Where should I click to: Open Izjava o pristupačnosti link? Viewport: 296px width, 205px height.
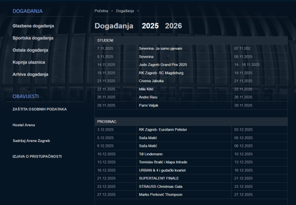(37, 156)
